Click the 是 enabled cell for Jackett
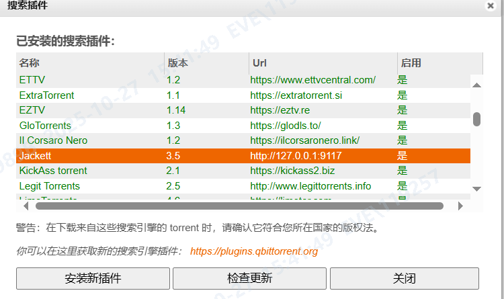 (x=402, y=156)
